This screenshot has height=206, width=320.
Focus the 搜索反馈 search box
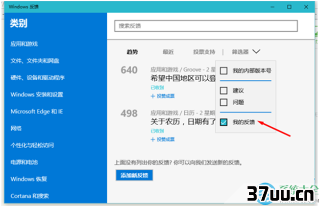click(206, 26)
